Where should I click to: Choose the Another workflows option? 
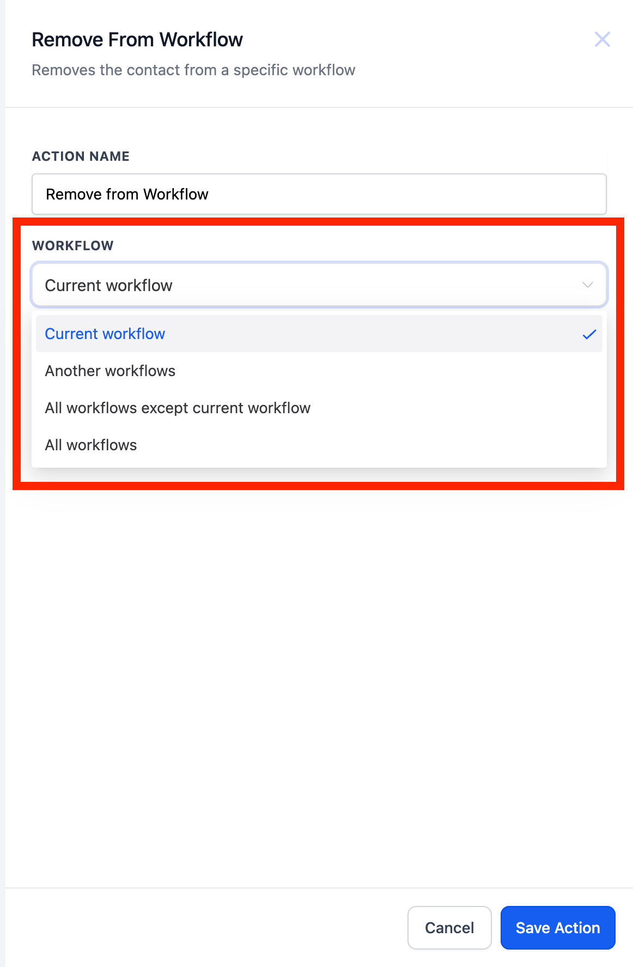coord(319,371)
